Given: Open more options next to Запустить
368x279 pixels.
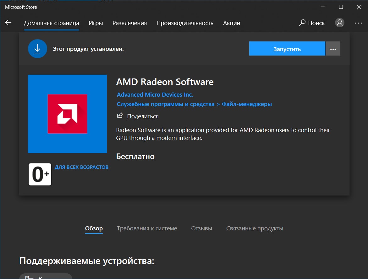Looking at the screenshot, I should 333,49.
